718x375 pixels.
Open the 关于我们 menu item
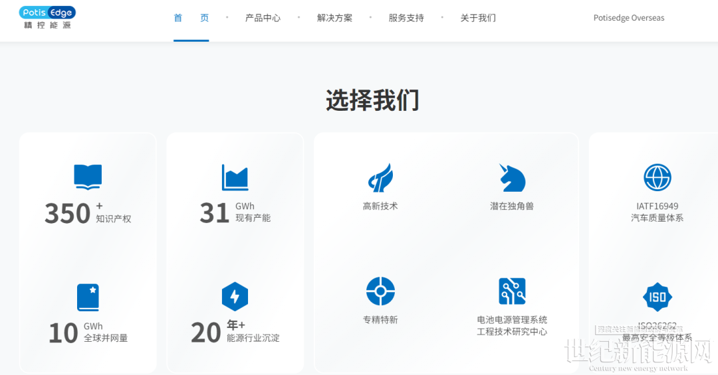[x=478, y=18]
